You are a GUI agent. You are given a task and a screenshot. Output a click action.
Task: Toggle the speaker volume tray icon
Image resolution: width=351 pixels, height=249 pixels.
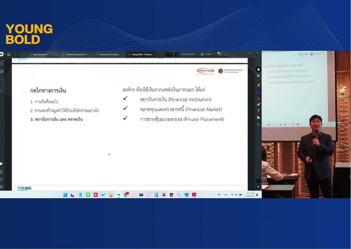pyautogui.click(x=236, y=195)
